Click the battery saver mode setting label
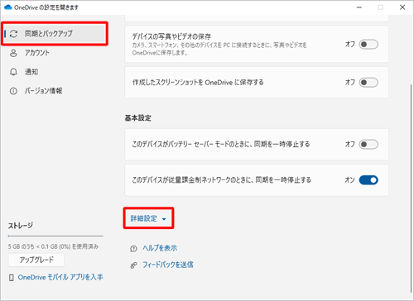Viewport: 414px width, 301px height. click(221, 144)
